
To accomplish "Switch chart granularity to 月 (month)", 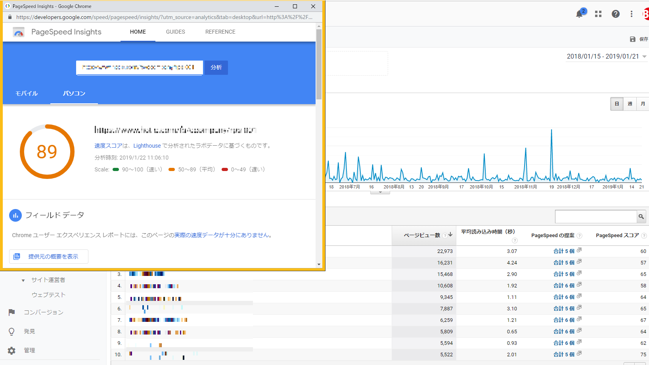I will pyautogui.click(x=643, y=104).
